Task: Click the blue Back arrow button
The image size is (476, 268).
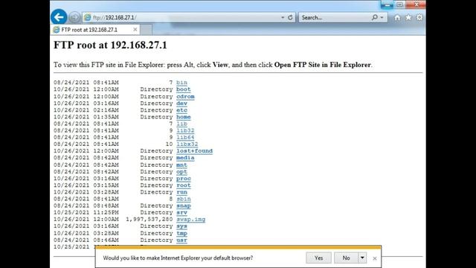Action: pyautogui.click(x=59, y=17)
